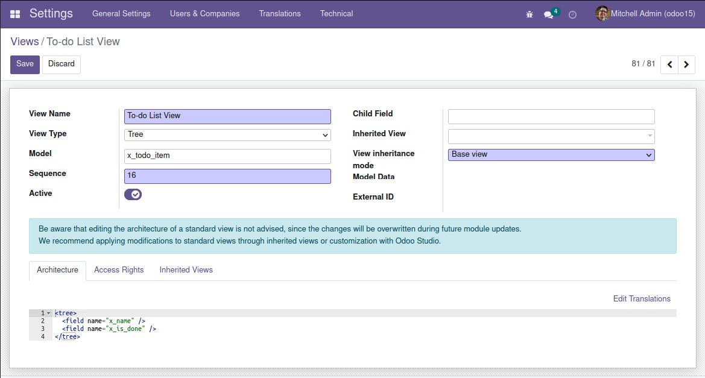This screenshot has width=705, height=378.
Task: Open General Settings menu
Action: pyautogui.click(x=121, y=13)
